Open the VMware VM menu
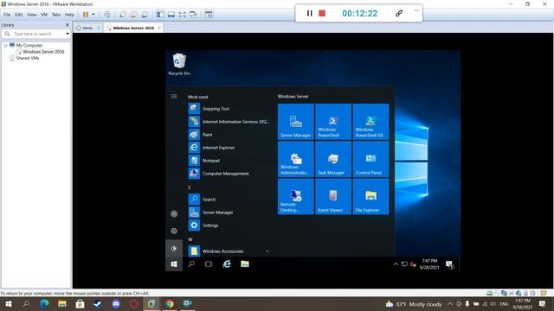This screenshot has width=554, height=311. click(44, 15)
